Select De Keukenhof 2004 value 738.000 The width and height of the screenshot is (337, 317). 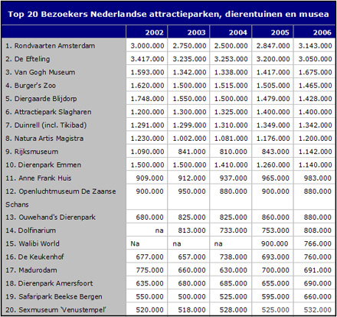pos(234,257)
